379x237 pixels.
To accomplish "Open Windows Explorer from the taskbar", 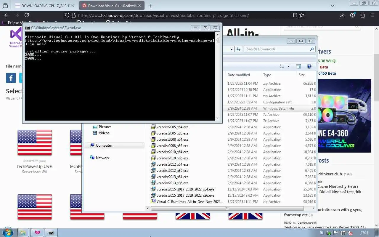I will pyautogui.click(x=23, y=233).
